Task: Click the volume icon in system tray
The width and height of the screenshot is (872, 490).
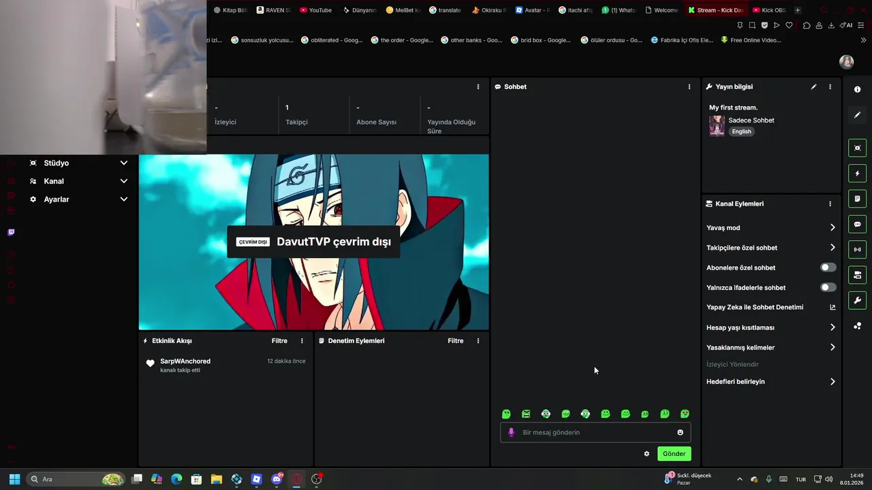Action: tap(828, 479)
